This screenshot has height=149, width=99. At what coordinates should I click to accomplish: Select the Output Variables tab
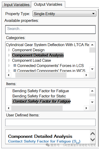click(48, 4)
